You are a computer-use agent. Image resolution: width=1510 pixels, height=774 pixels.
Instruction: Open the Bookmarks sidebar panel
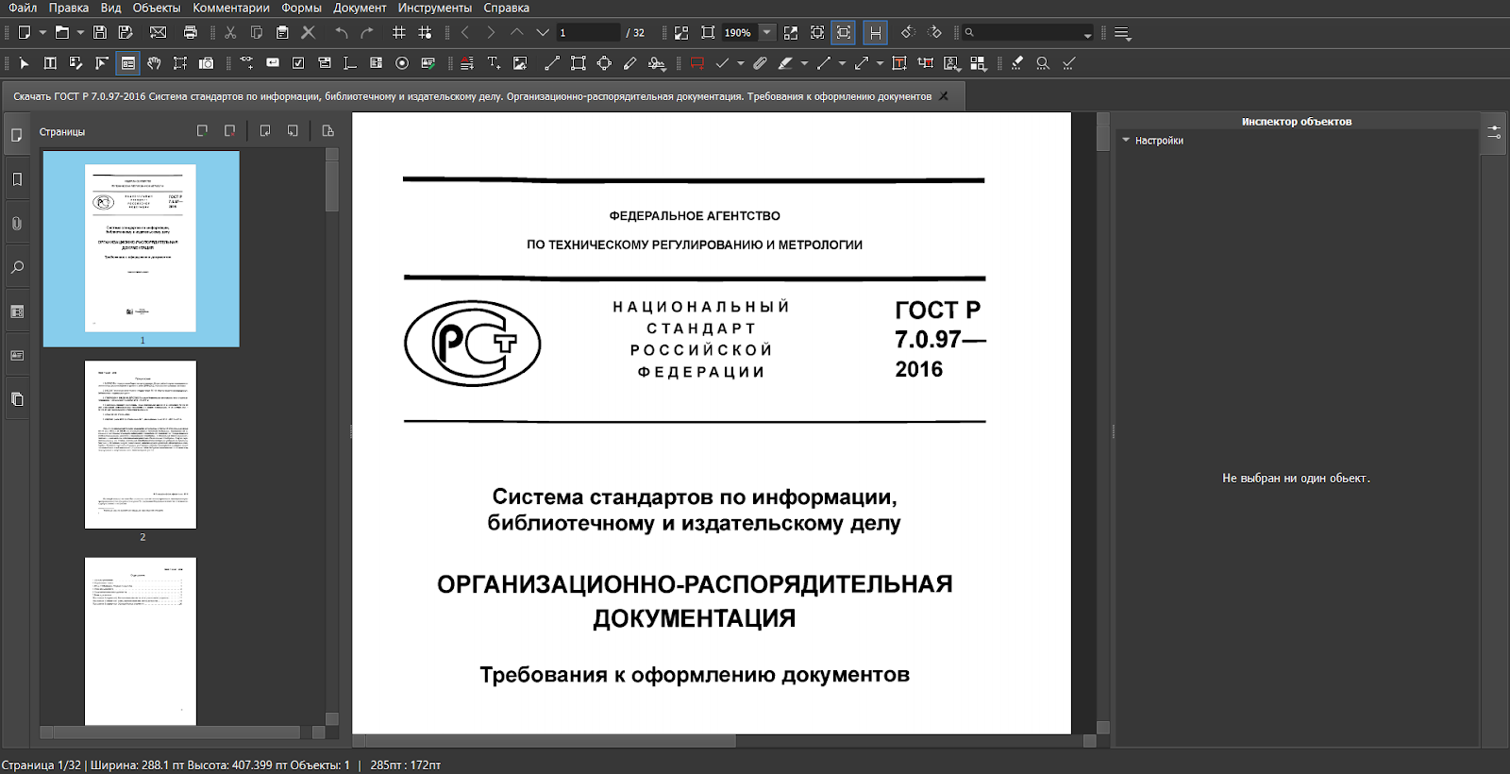point(17,179)
